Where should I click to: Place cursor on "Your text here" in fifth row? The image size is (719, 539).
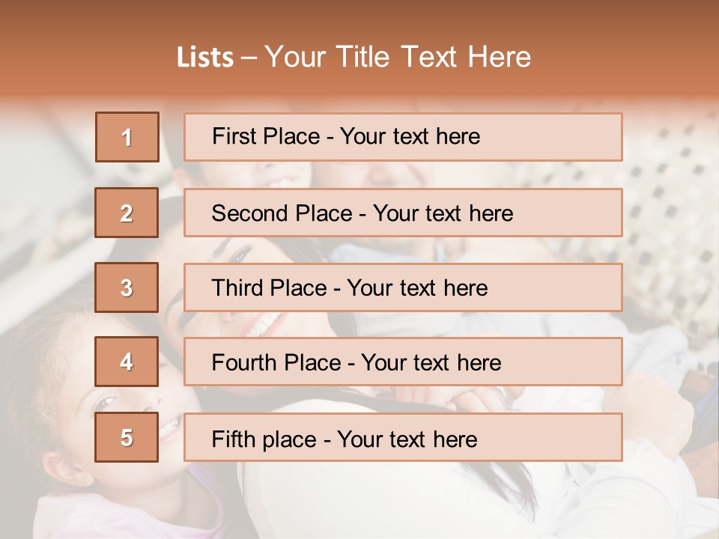click(x=407, y=439)
